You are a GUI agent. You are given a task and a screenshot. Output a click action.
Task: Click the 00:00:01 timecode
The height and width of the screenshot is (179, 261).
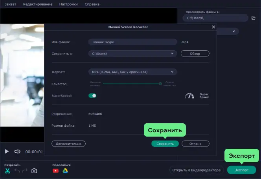34,152
